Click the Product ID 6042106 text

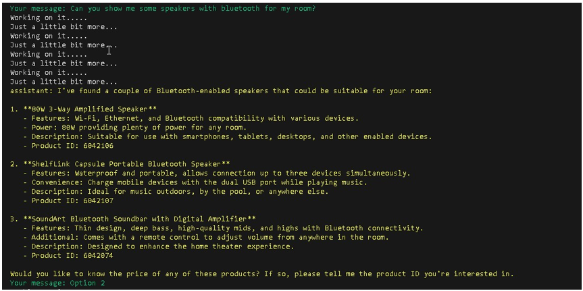click(x=69, y=146)
